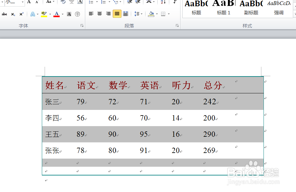Click total score cell 269
The width and height of the screenshot is (296, 192).
point(209,150)
